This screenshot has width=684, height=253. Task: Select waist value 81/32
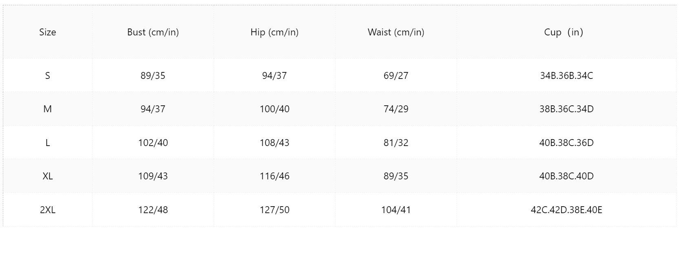pos(396,143)
